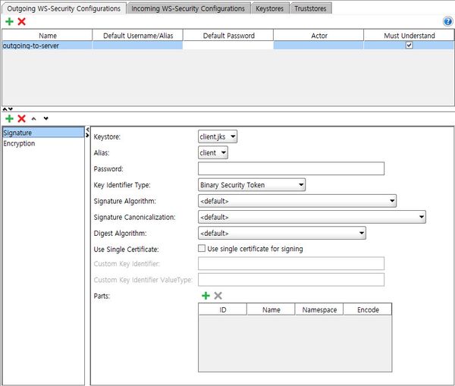The width and height of the screenshot is (455, 386).
Task: Open the Alias dropdown
Action: [x=213, y=152]
